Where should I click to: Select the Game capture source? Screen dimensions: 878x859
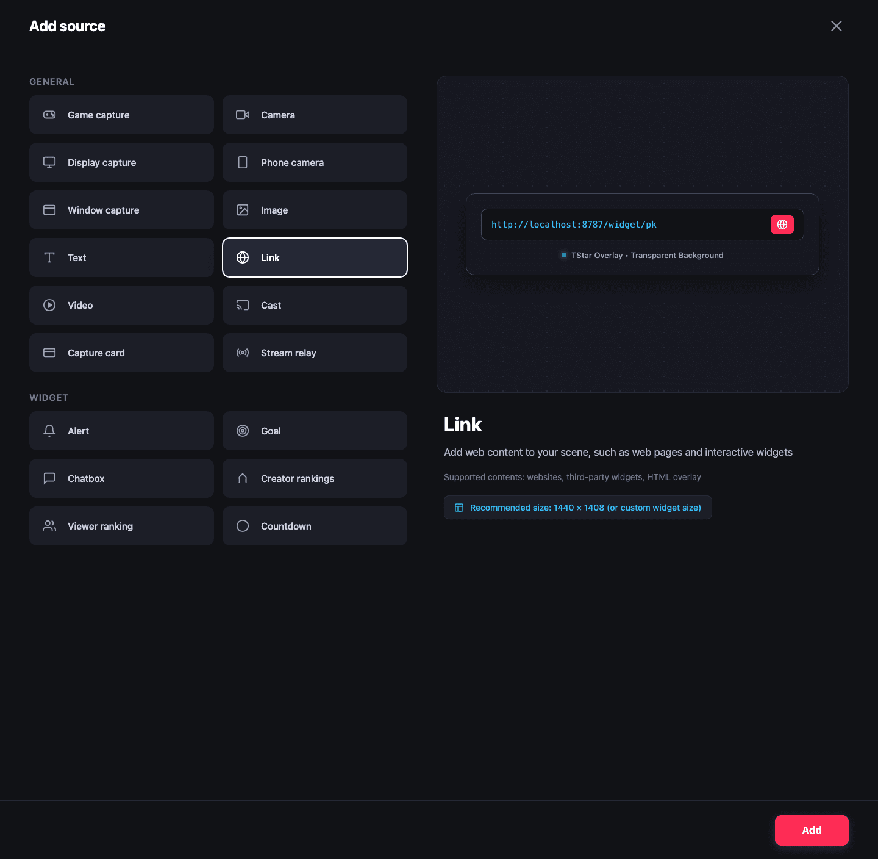[121, 115]
